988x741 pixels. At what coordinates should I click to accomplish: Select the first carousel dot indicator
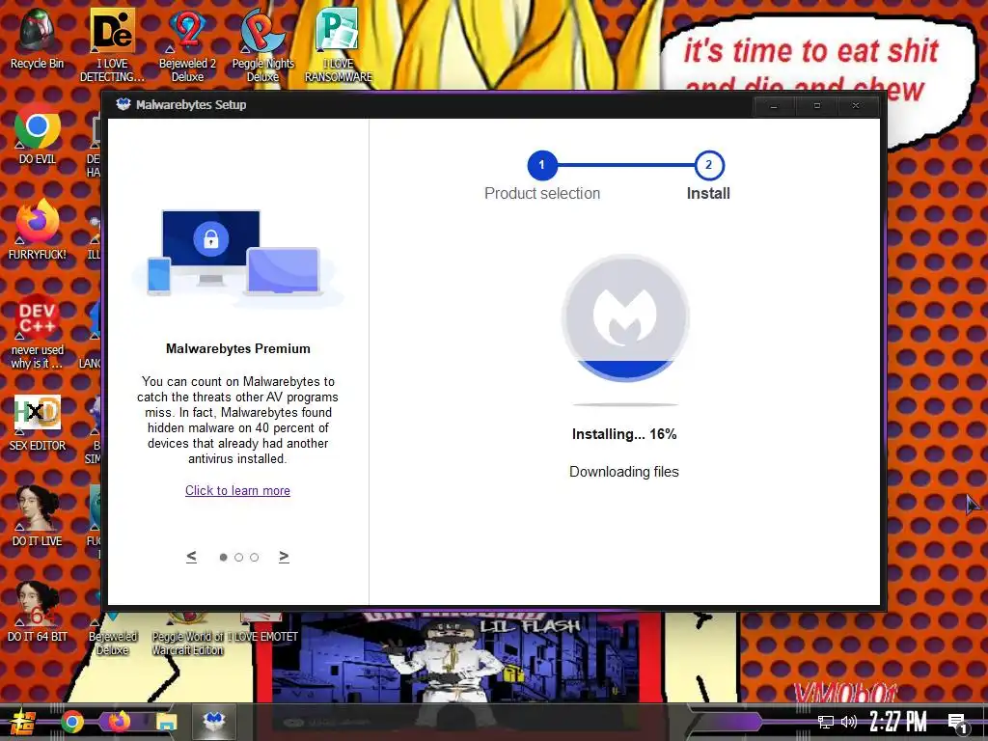click(x=223, y=557)
